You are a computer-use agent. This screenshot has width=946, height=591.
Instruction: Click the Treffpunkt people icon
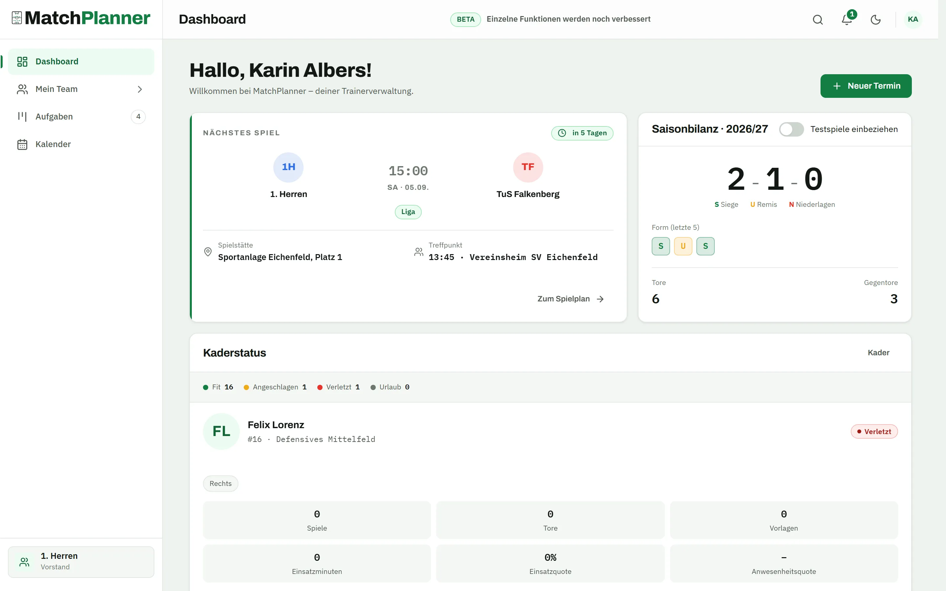419,252
